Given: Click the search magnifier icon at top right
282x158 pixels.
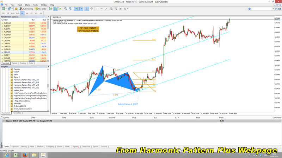Looking at the screenshot, I should pos(276,9).
